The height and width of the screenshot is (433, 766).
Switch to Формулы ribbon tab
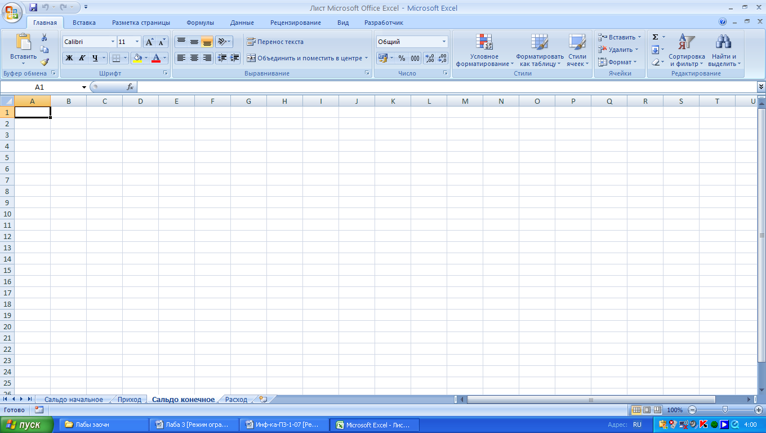(200, 23)
